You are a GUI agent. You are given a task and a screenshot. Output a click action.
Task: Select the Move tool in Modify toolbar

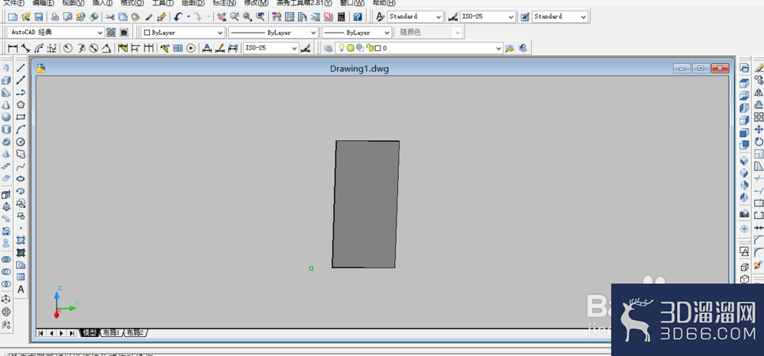click(x=759, y=130)
